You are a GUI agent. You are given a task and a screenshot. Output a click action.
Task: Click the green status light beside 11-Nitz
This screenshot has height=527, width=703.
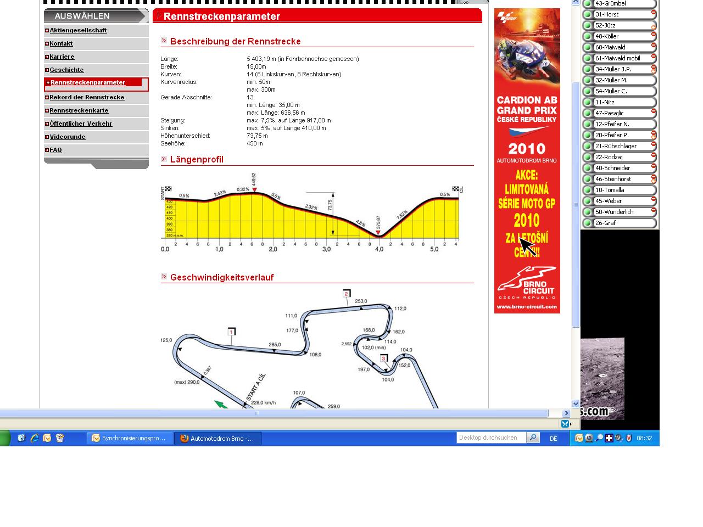click(x=588, y=102)
